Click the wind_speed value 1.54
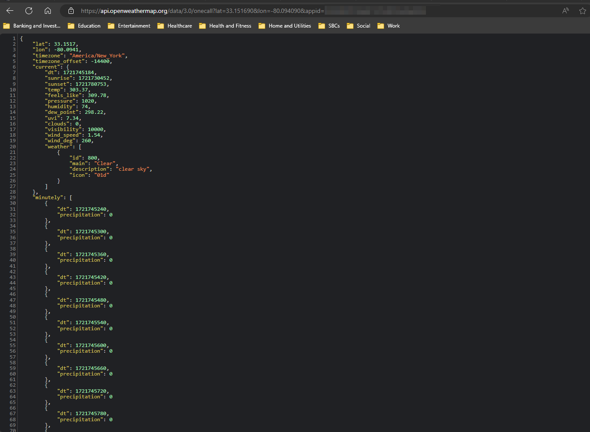Image resolution: width=590 pixels, height=432 pixels. 94,135
